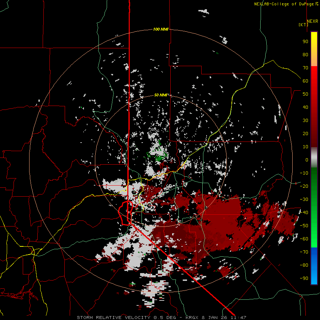Click the NEXLAB-College of DuPage header text
The height and width of the screenshot is (320, 320).
[284, 4]
